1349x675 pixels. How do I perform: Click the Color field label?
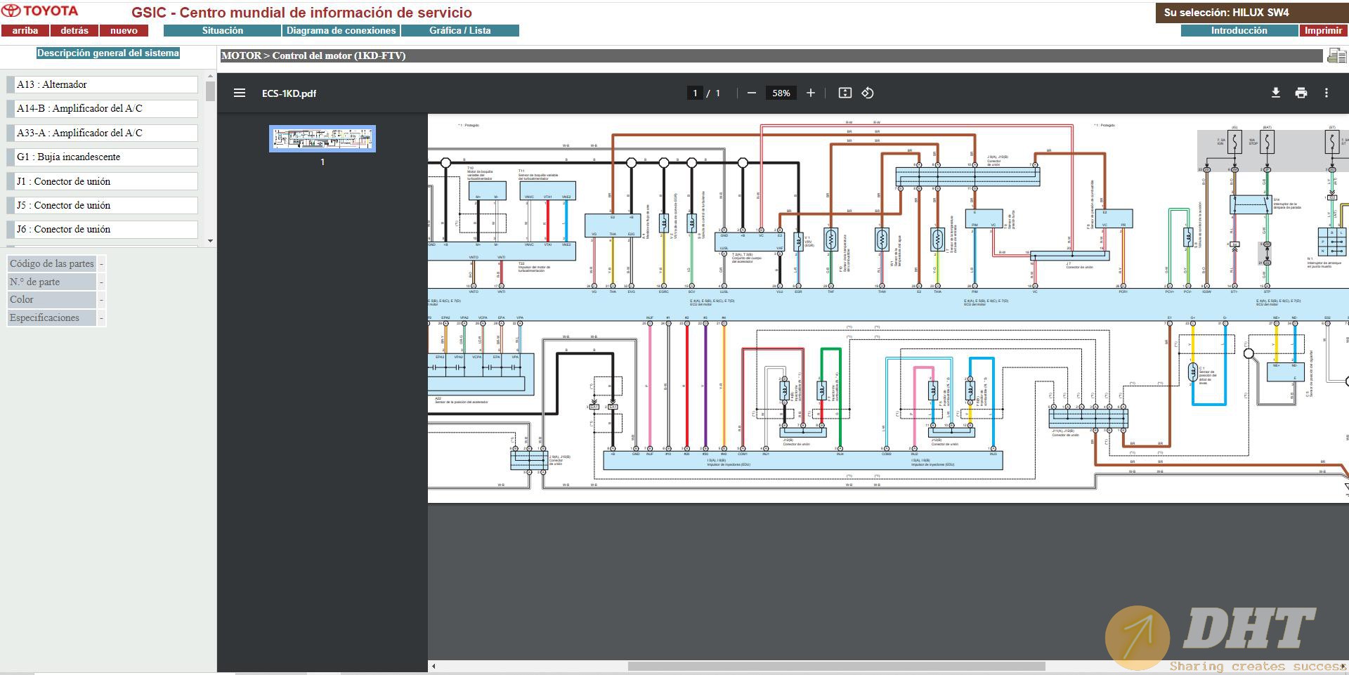point(51,299)
